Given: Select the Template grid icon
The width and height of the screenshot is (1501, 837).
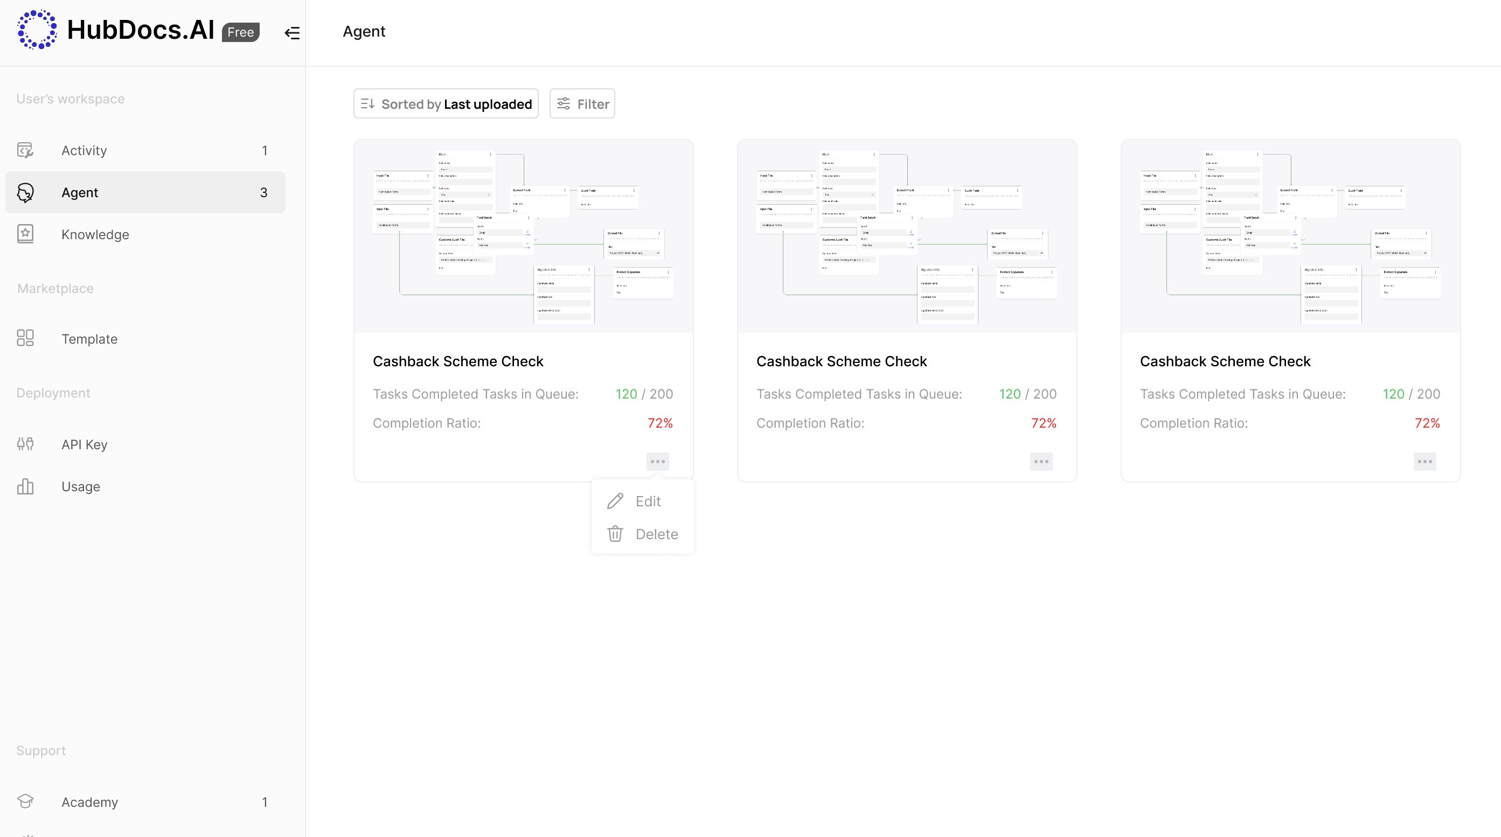Looking at the screenshot, I should click(25, 338).
